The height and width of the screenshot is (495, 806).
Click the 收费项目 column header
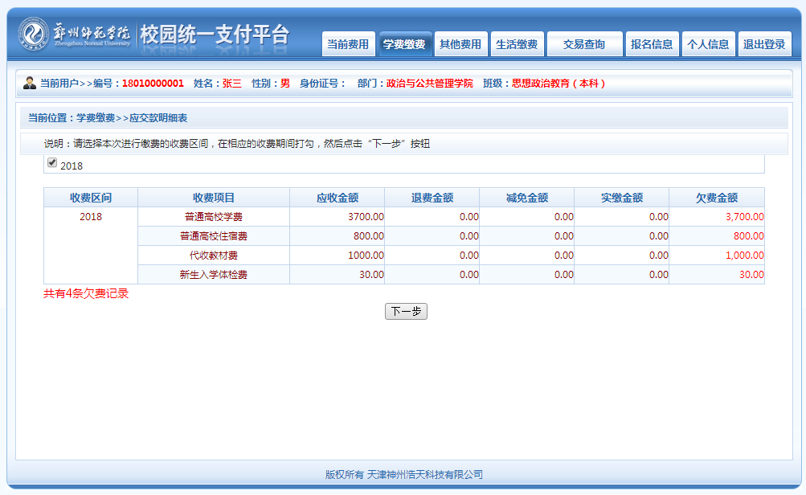(211, 196)
